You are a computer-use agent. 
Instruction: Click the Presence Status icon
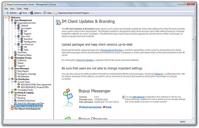(15, 55)
